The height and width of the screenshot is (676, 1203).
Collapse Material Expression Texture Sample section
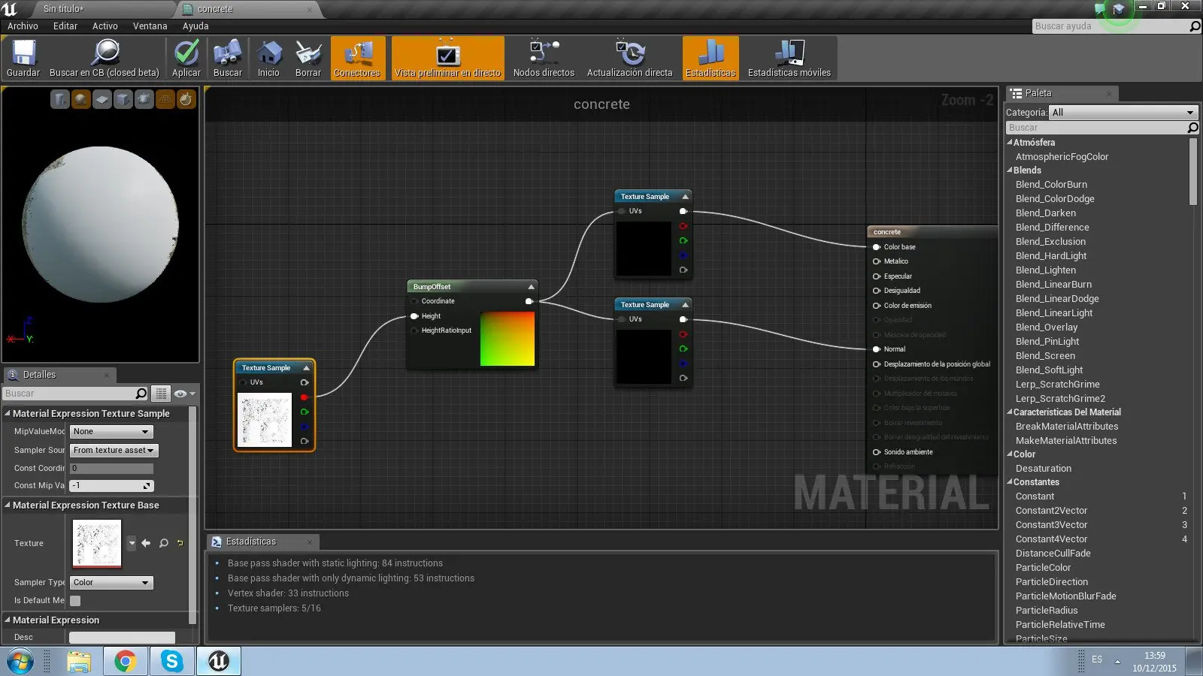[8, 413]
